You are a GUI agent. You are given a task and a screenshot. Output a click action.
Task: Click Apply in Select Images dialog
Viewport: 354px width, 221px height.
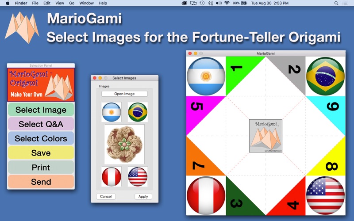(x=143, y=196)
